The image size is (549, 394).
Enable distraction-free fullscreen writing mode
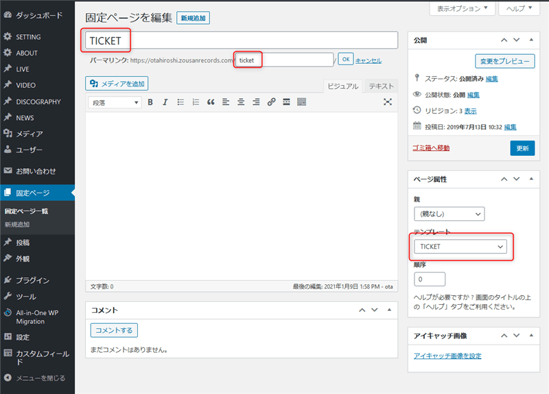pos(388,102)
